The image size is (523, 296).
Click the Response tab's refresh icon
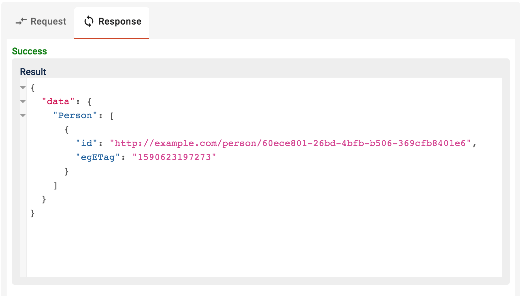(89, 22)
